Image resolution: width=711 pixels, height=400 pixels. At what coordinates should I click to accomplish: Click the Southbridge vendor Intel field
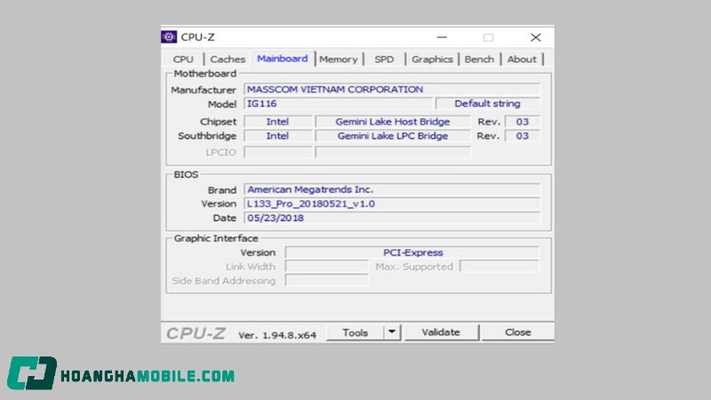[278, 136]
